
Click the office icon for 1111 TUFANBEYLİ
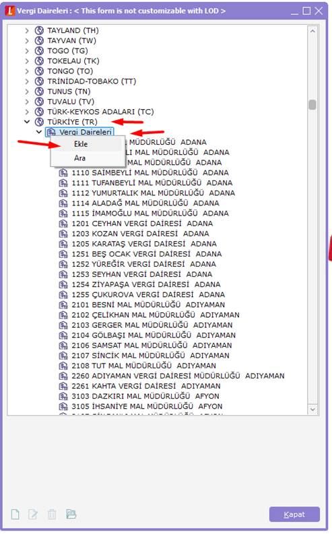(63, 183)
